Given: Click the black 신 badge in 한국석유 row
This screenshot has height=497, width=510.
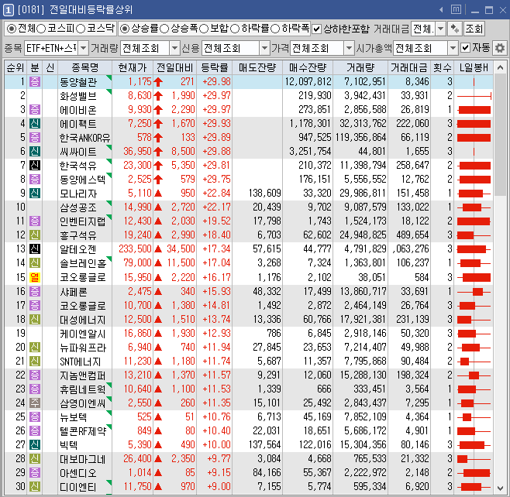Looking at the screenshot, I should pos(35,166).
